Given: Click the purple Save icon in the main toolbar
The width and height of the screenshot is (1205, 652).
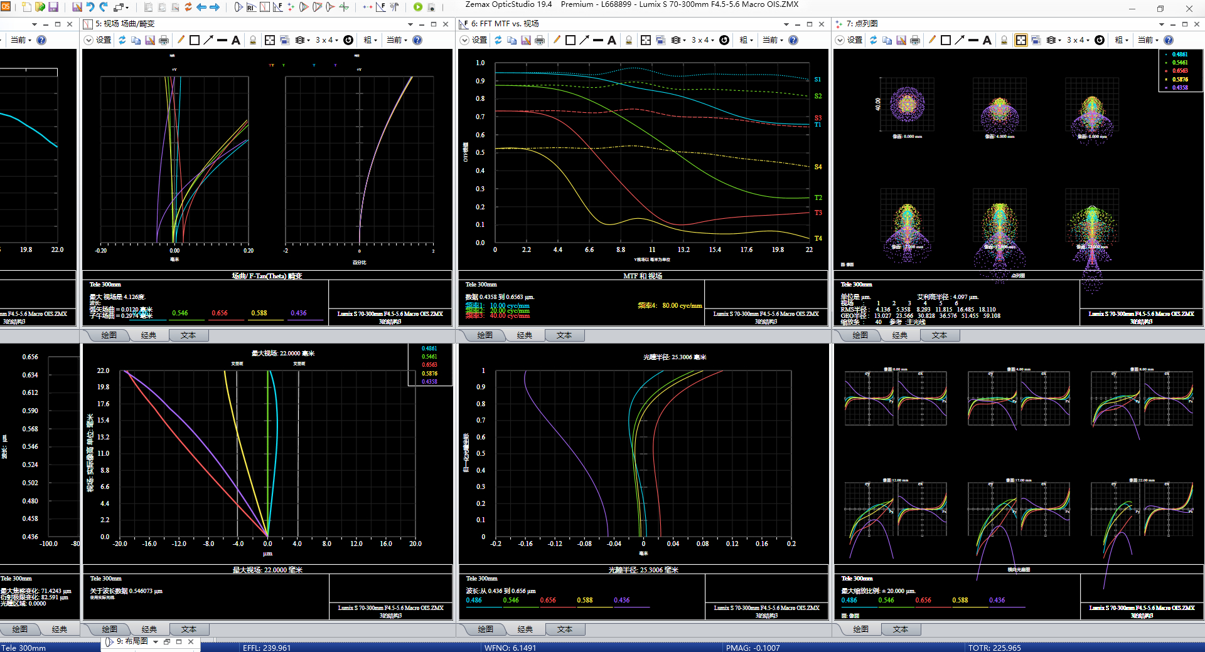Looking at the screenshot, I should click(53, 7).
